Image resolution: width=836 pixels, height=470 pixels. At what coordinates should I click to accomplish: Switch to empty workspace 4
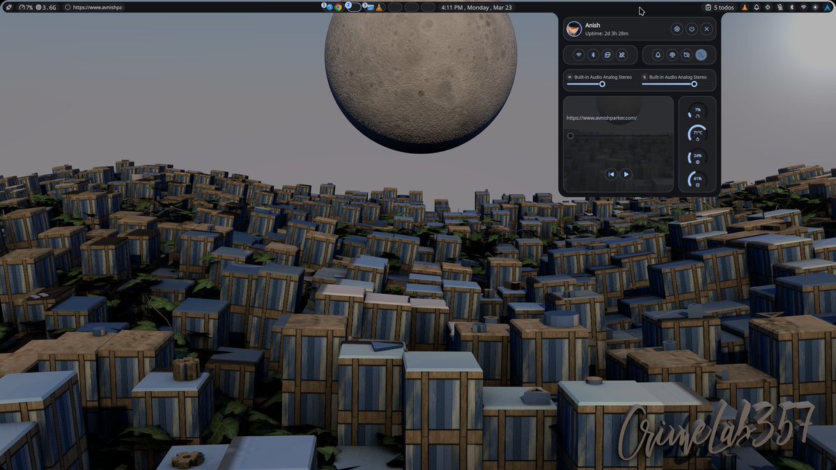point(395,7)
